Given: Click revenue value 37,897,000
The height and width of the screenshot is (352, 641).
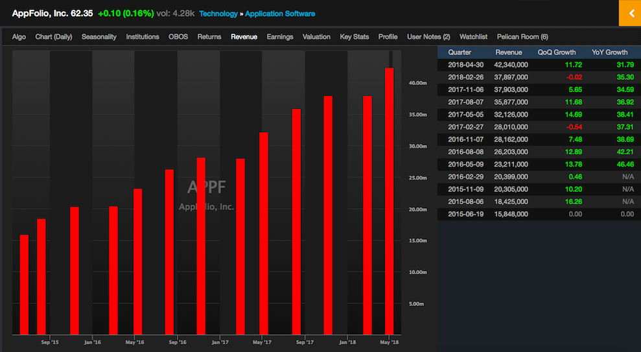Looking at the screenshot, I should (x=511, y=77).
